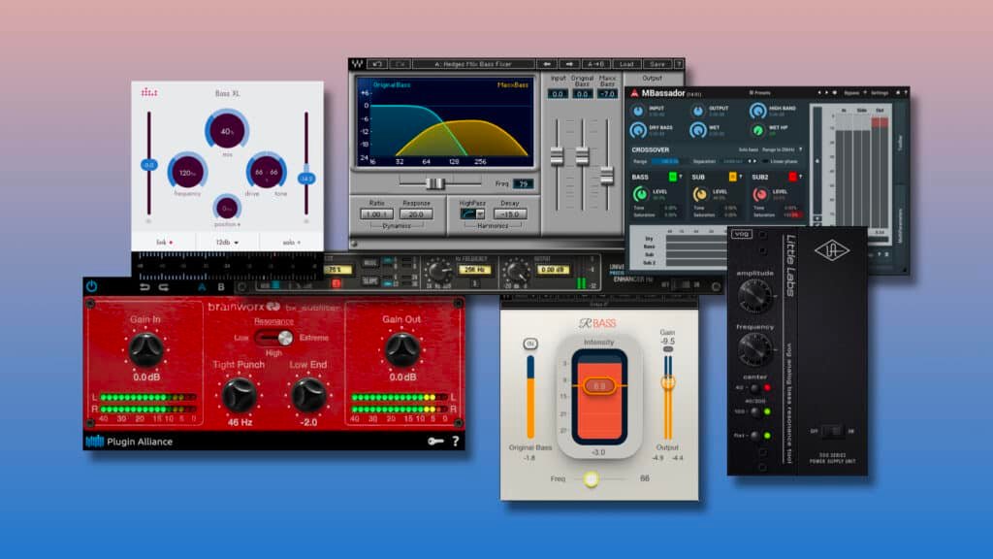
Task: Click the MaxxBass Freq slider handle
Action: pyautogui.click(x=434, y=183)
